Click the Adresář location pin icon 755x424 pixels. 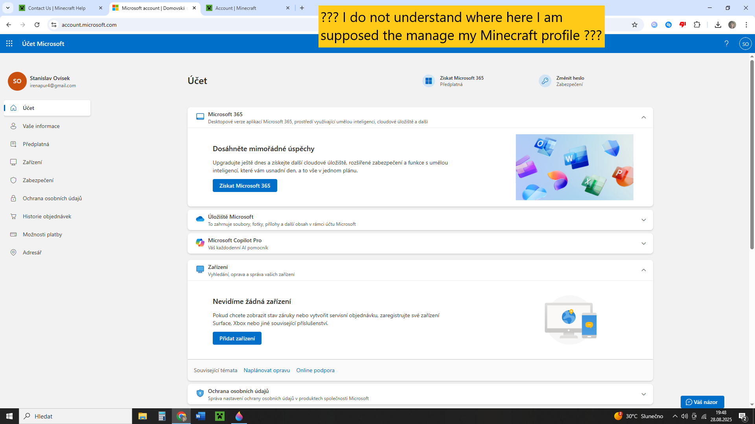pos(13,252)
